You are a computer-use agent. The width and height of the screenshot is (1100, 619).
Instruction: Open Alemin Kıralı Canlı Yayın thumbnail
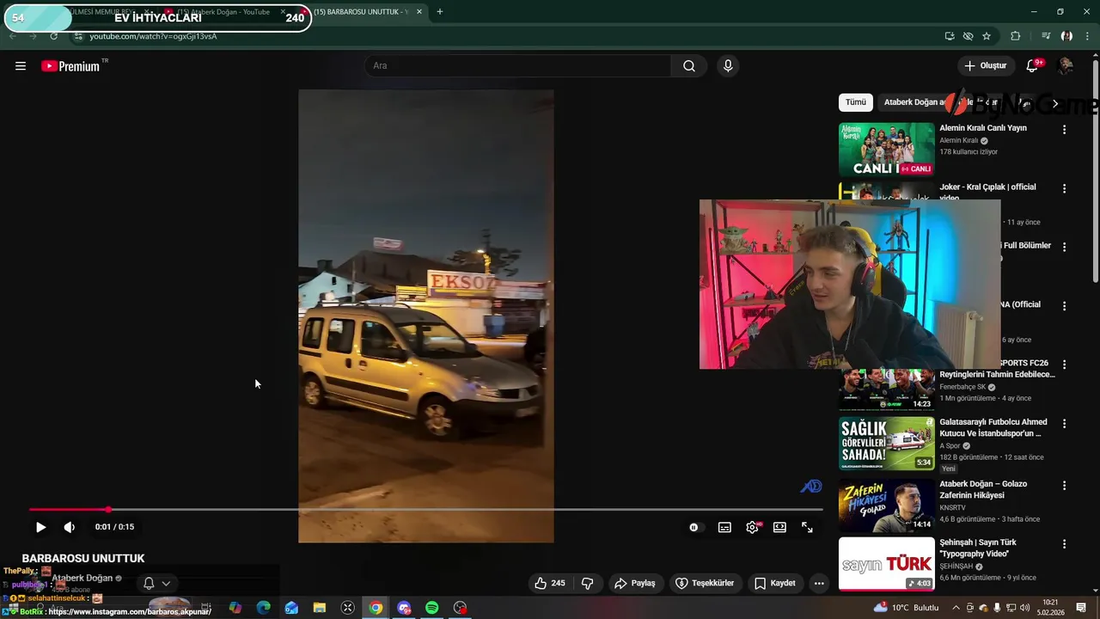click(886, 150)
